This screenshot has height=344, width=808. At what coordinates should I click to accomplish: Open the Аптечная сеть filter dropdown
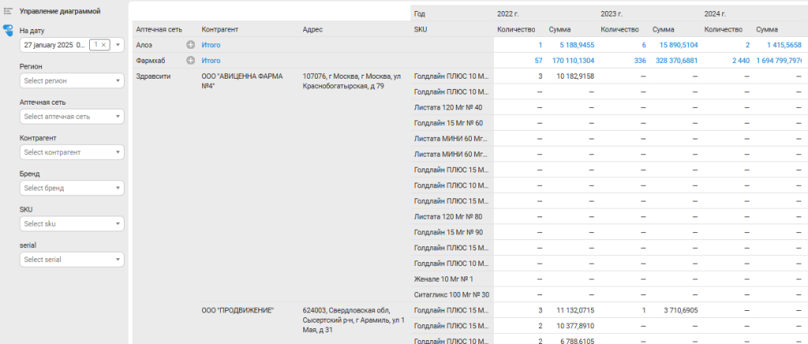(x=72, y=117)
